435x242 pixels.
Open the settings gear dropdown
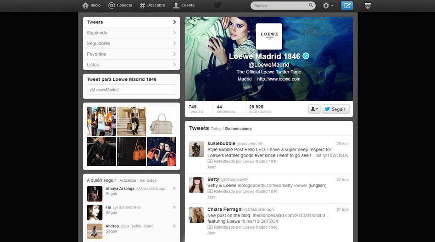point(328,5)
